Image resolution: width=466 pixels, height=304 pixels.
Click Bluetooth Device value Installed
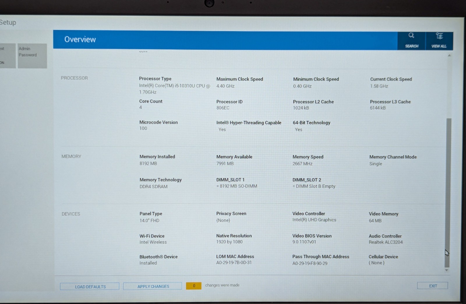[148, 263]
